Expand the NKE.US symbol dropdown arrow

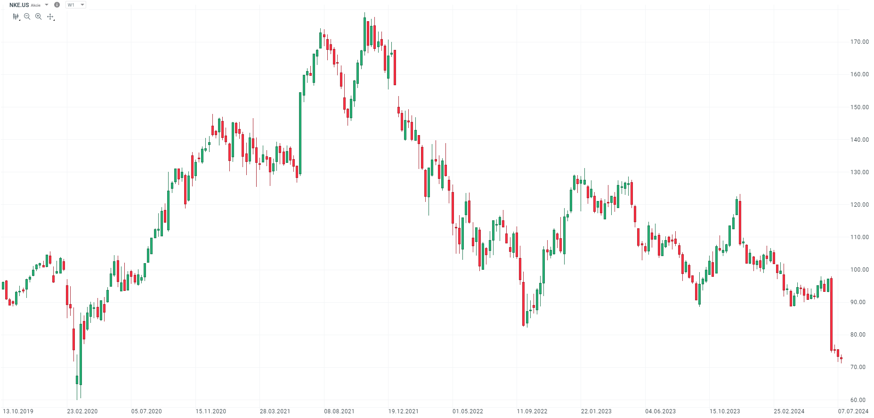point(47,5)
